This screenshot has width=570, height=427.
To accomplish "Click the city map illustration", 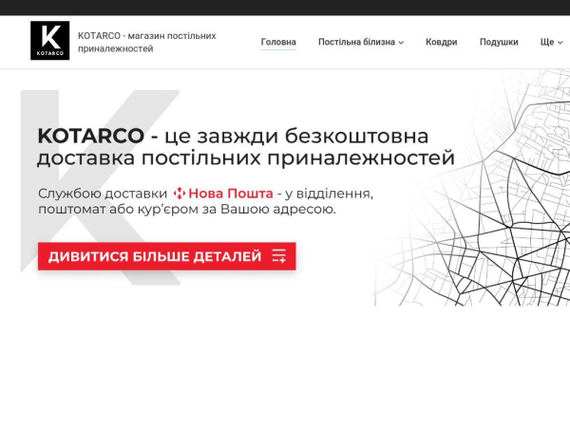I will click(472, 187).
